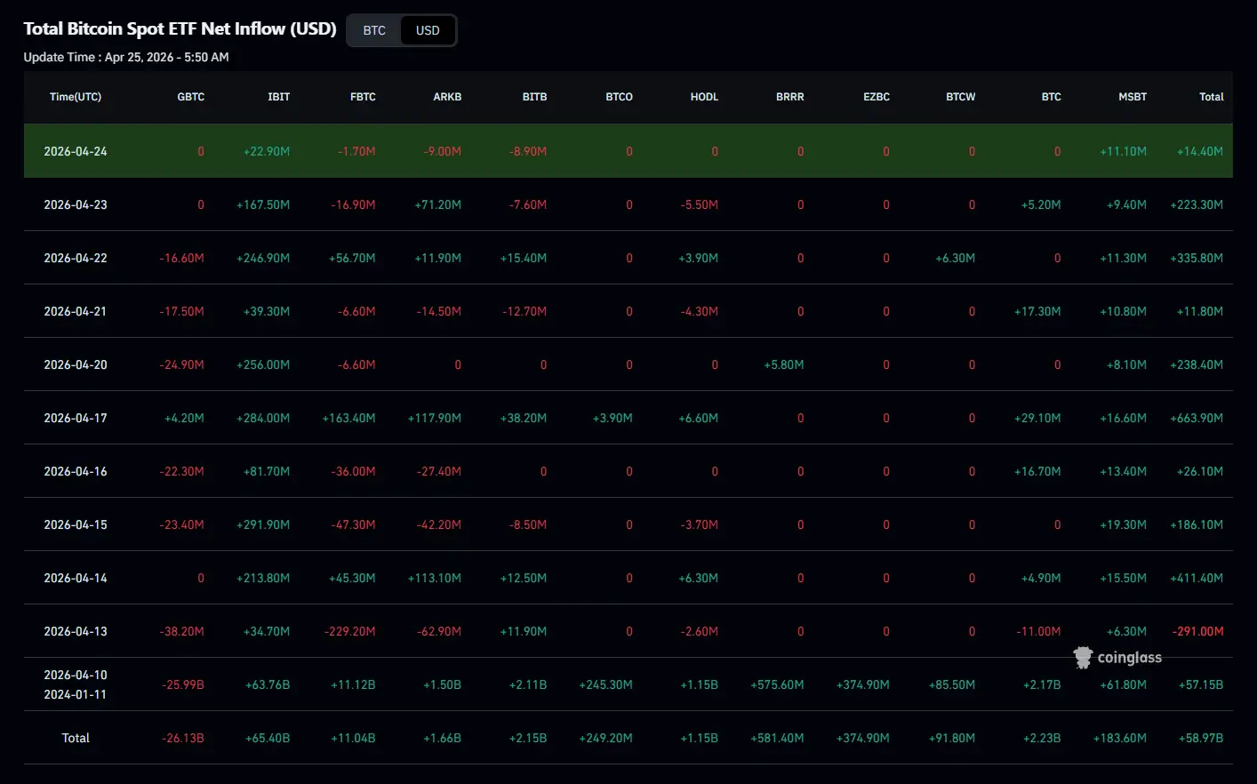Click the +663.90M total for 2026-04-17
The width and height of the screenshot is (1257, 784).
tap(1197, 418)
